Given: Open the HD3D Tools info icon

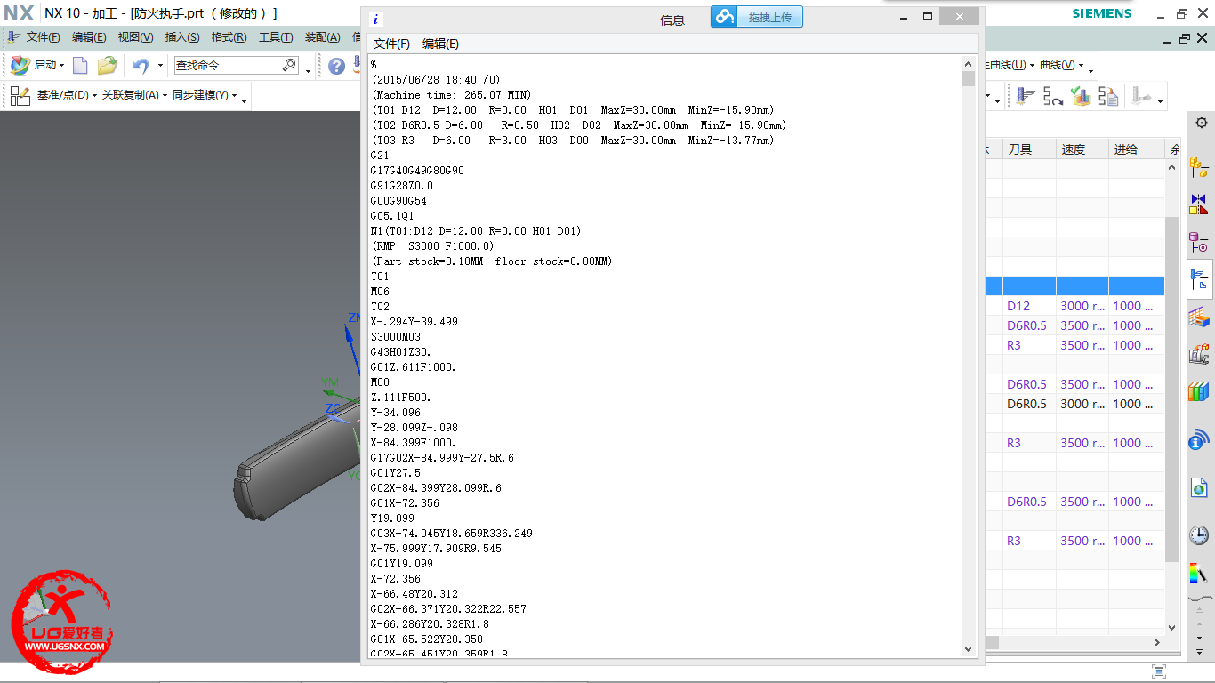Looking at the screenshot, I should tap(1199, 439).
